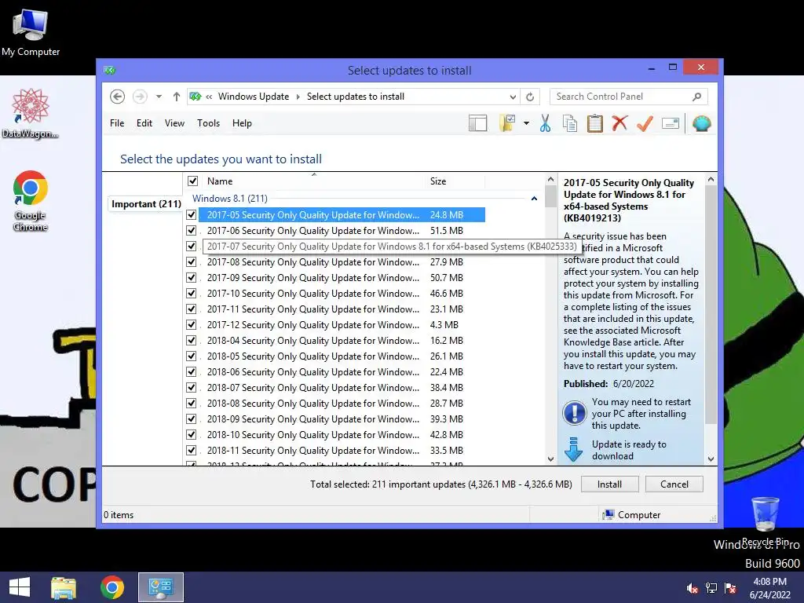The image size is (804, 603).
Task: Expand the address bar history dropdown
Action: [x=513, y=97]
